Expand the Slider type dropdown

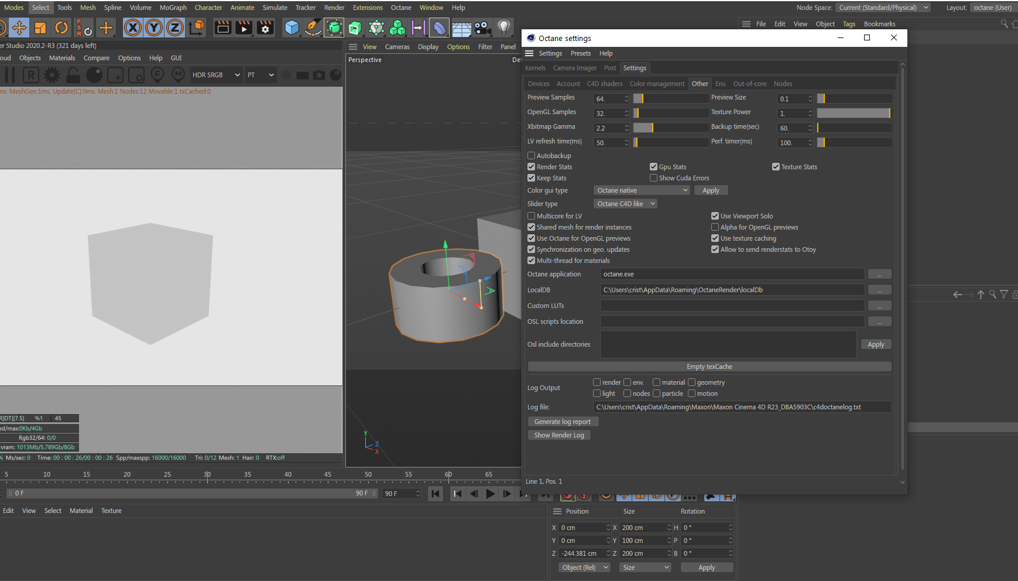click(625, 204)
